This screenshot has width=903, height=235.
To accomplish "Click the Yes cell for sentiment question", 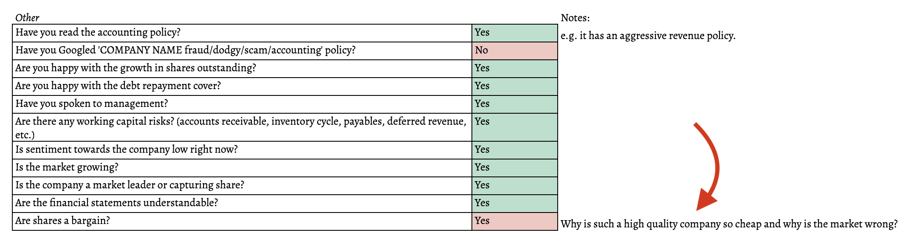I will 514,150.
